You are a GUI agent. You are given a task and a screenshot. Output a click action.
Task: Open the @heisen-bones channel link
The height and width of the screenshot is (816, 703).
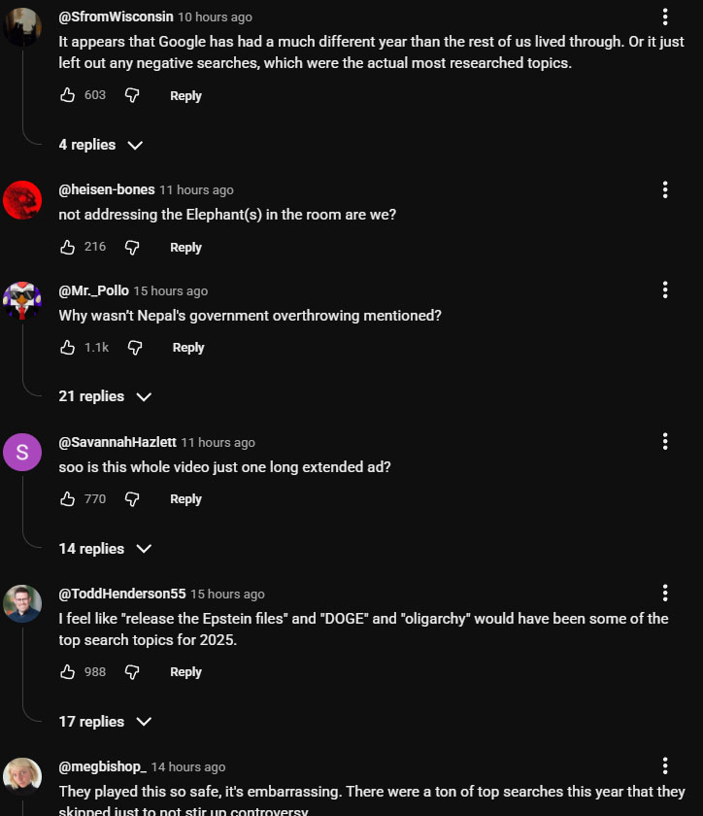click(x=106, y=189)
